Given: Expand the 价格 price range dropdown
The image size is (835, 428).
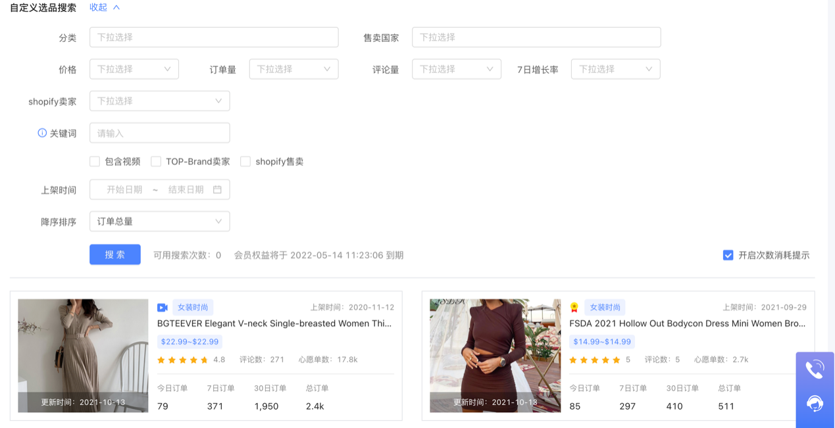Looking at the screenshot, I should point(134,68).
